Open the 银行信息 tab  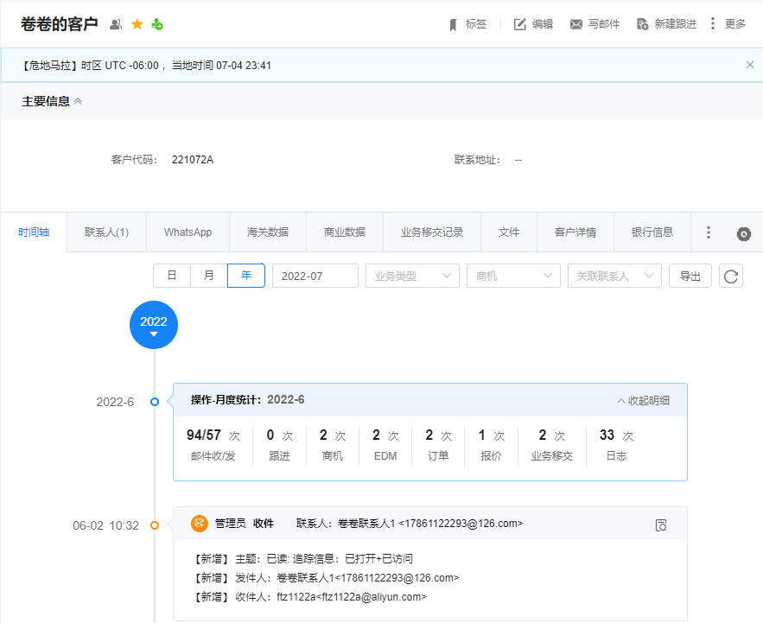(x=652, y=232)
